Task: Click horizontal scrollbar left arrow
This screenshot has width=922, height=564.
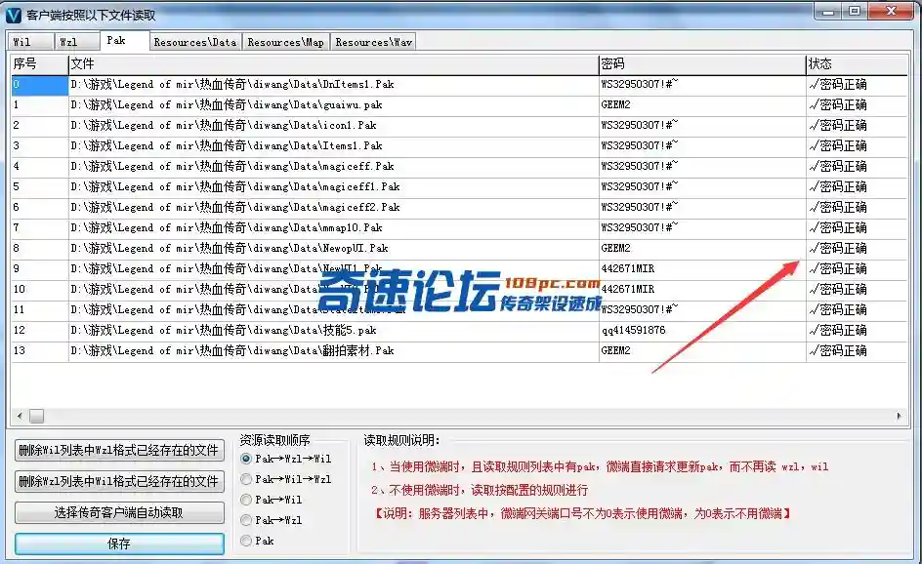Action: pos(20,416)
